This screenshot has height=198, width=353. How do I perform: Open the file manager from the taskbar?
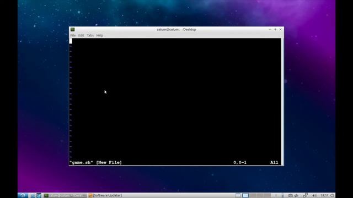tap(33, 196)
